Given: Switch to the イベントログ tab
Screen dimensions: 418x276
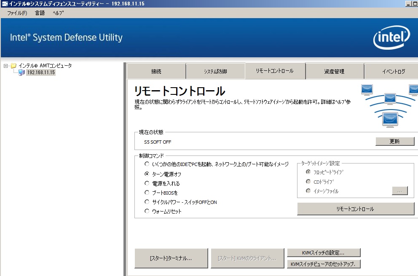Looking at the screenshot, I should [391, 72].
